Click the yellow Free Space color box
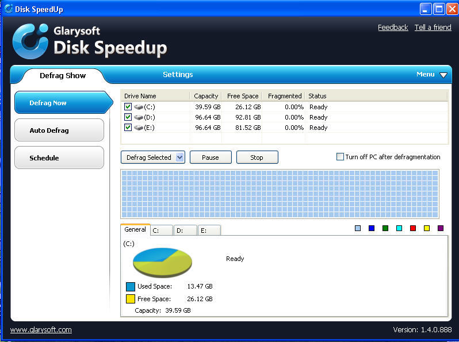 tap(130, 299)
